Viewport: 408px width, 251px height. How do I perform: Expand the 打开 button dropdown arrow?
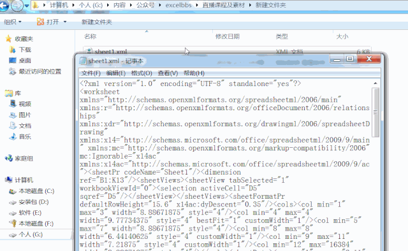pyautogui.click(x=65, y=22)
